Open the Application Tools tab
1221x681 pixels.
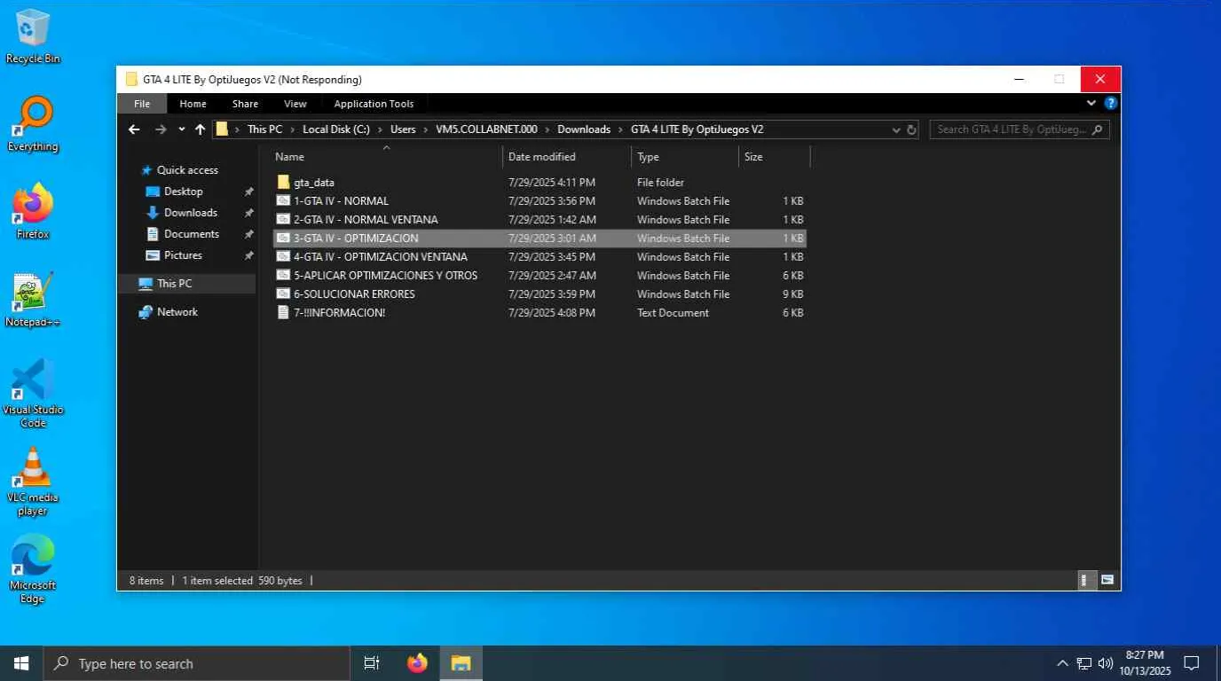pyautogui.click(x=374, y=104)
